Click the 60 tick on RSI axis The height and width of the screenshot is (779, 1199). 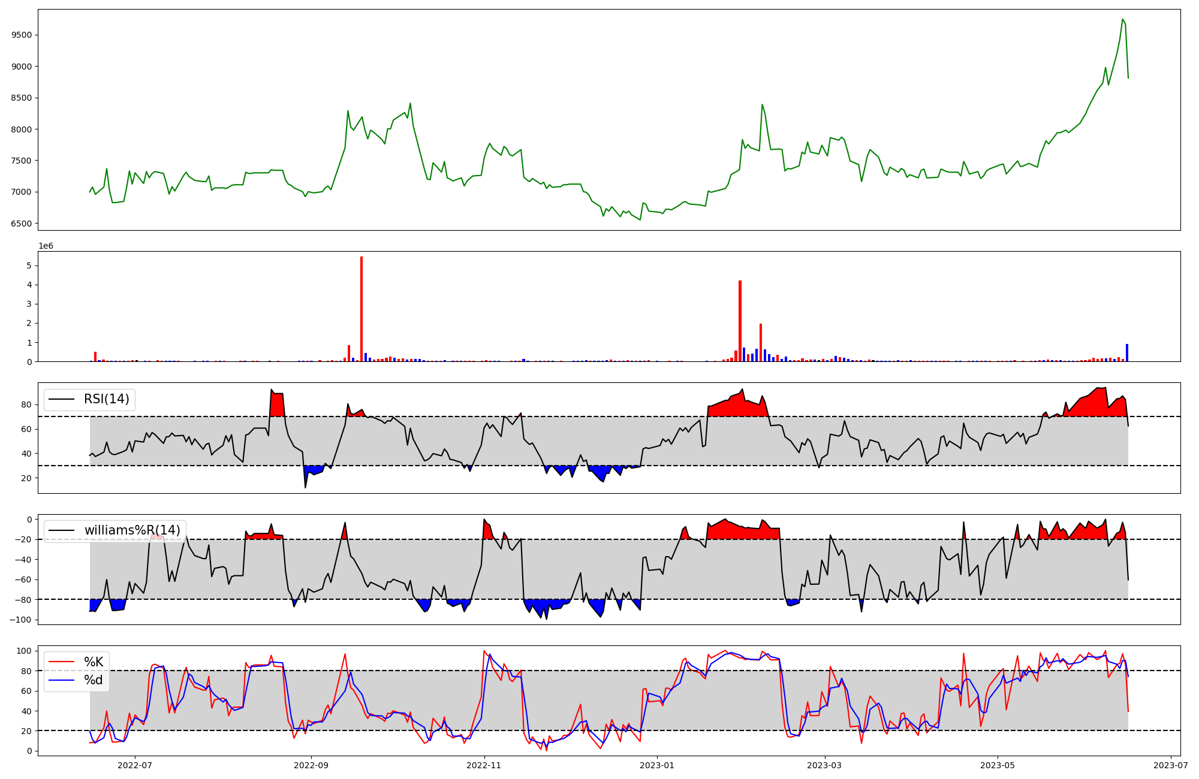[x=27, y=429]
